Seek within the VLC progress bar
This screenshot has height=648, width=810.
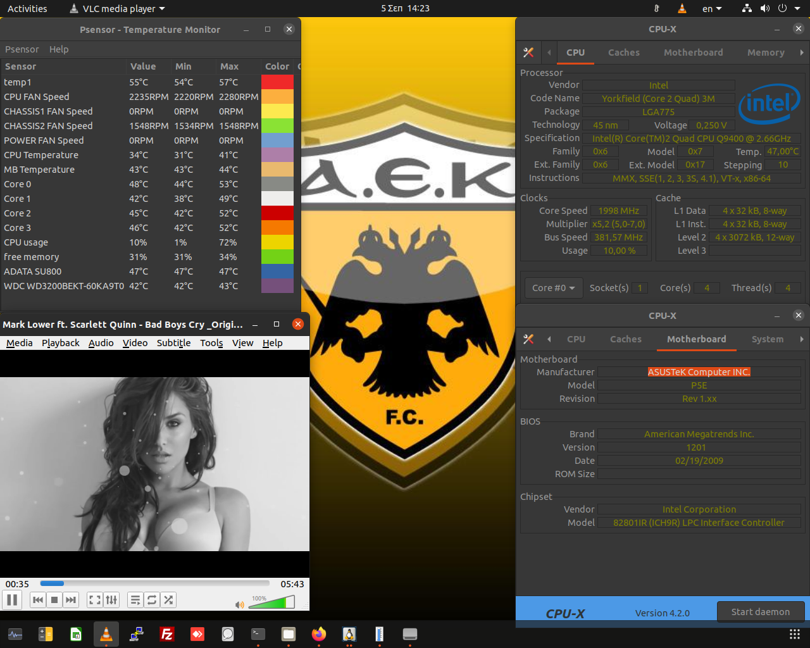tap(155, 583)
